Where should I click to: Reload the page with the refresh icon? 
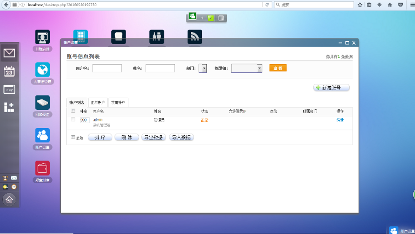pos(267,5)
